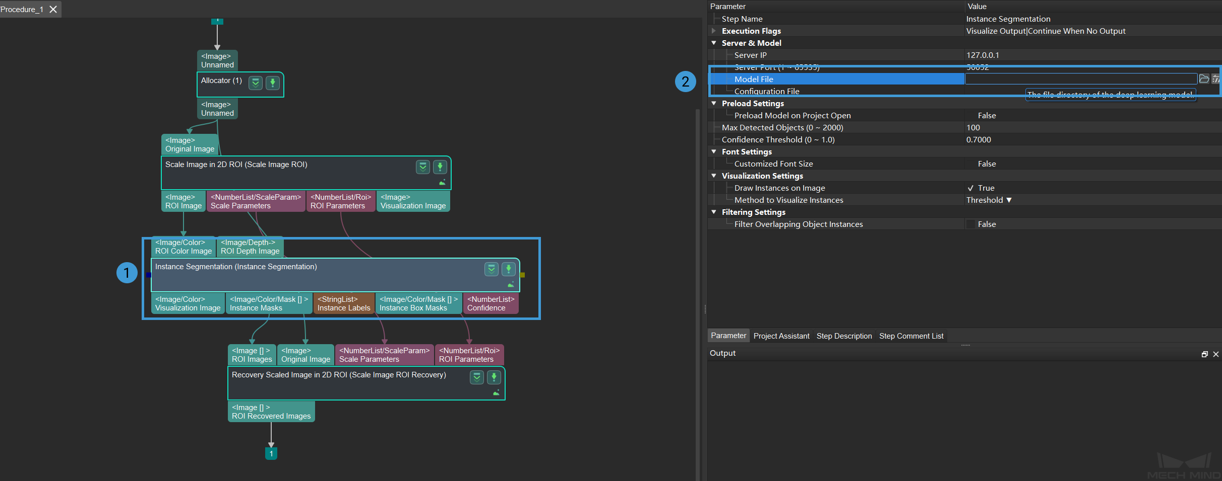
Task: Expand the Execution Flags group
Action: [714, 31]
